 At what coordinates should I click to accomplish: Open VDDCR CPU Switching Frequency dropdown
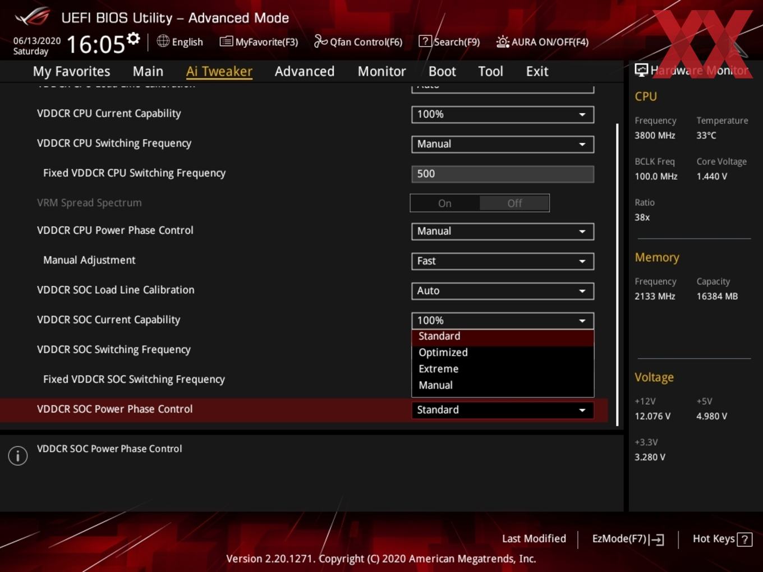point(503,144)
